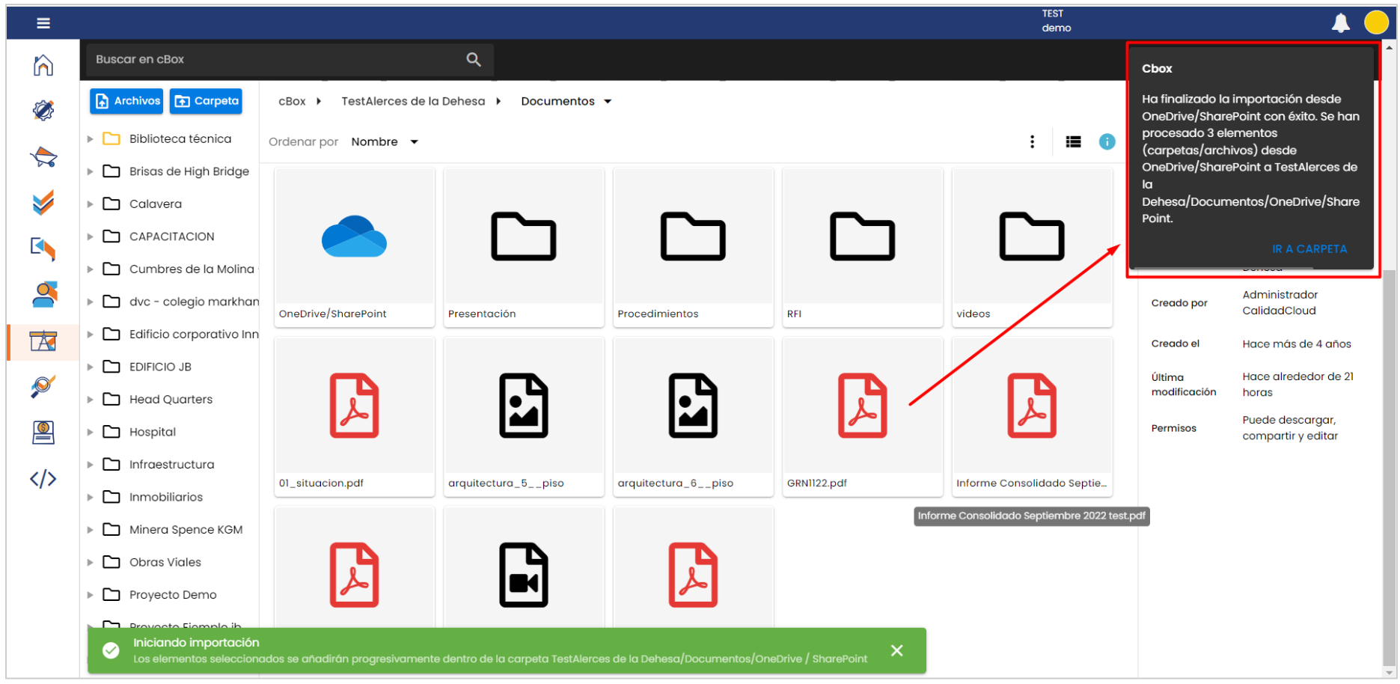The height and width of the screenshot is (684, 1400).
Task: Select the video file thumbnail
Action: 524,574
